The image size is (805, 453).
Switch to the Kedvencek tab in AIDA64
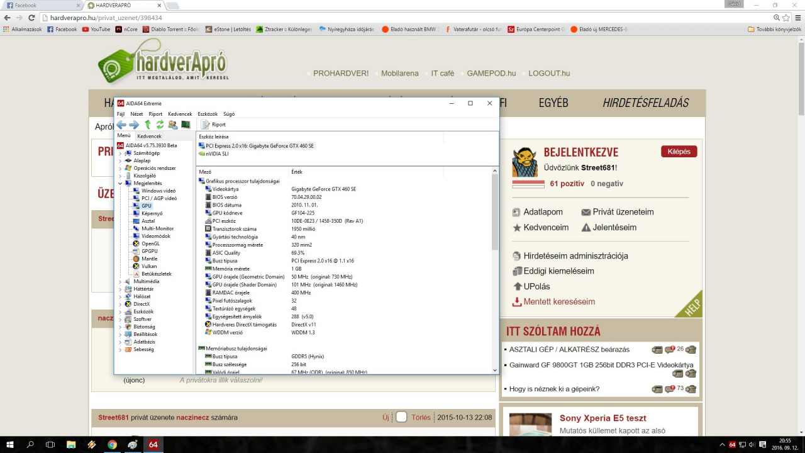point(149,136)
